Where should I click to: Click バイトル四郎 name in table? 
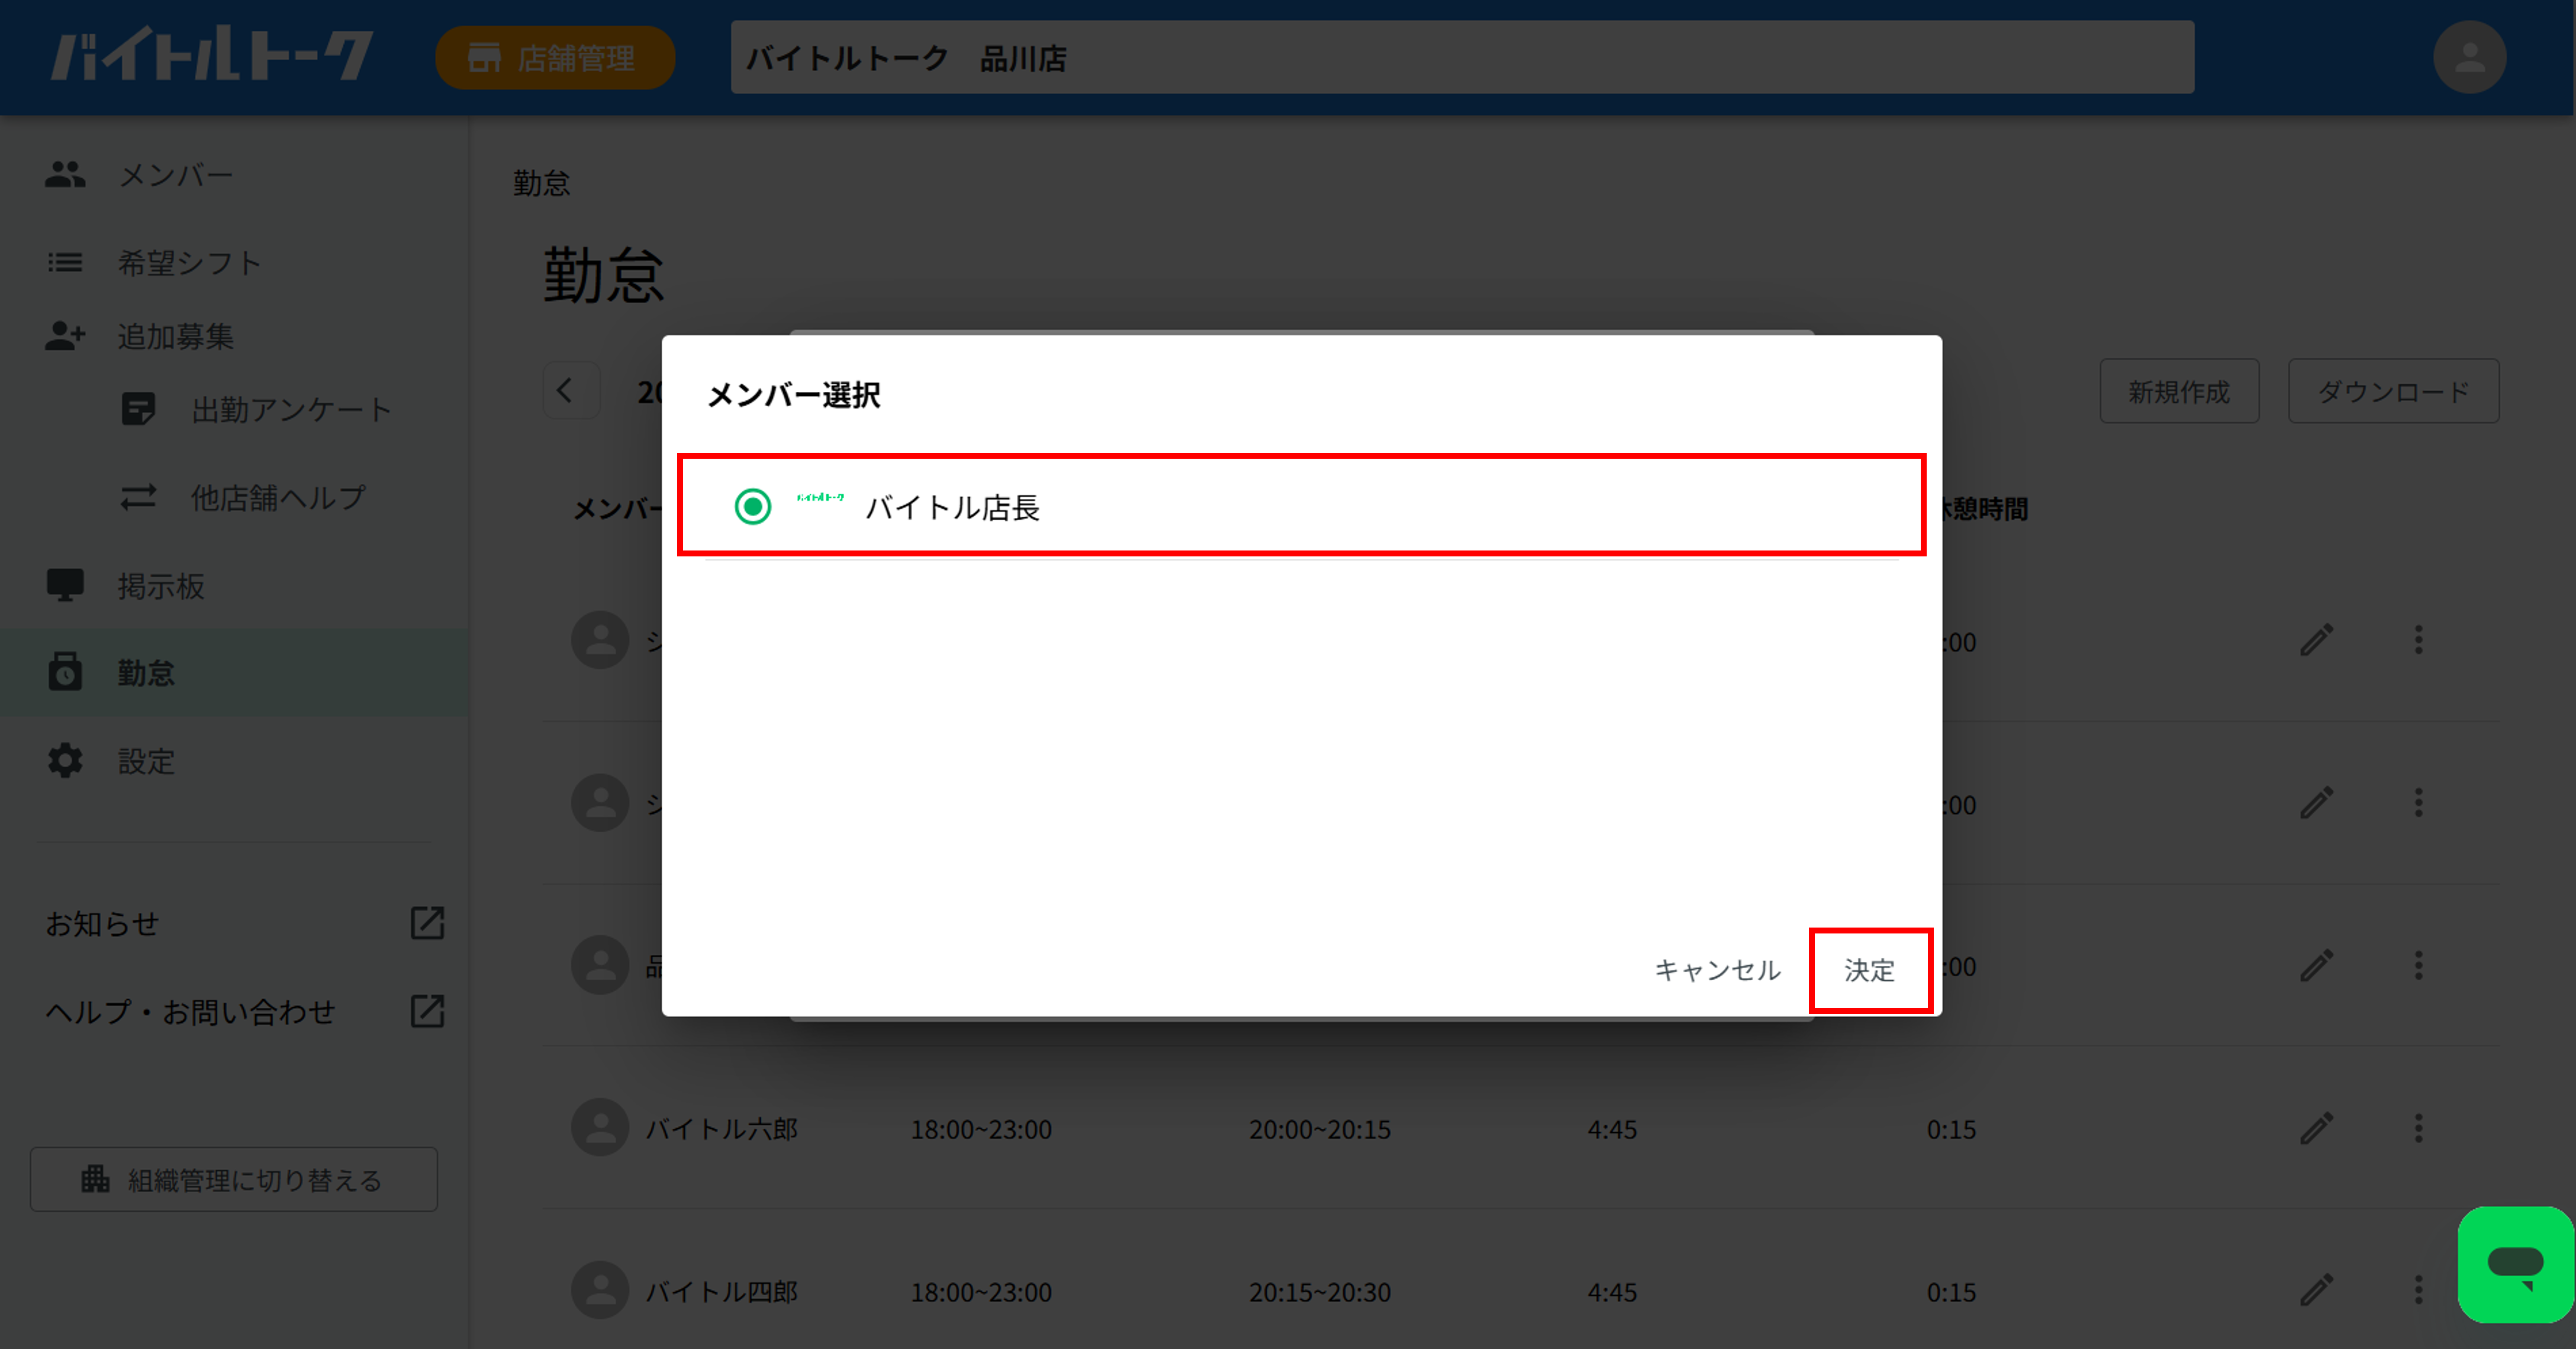(721, 1292)
